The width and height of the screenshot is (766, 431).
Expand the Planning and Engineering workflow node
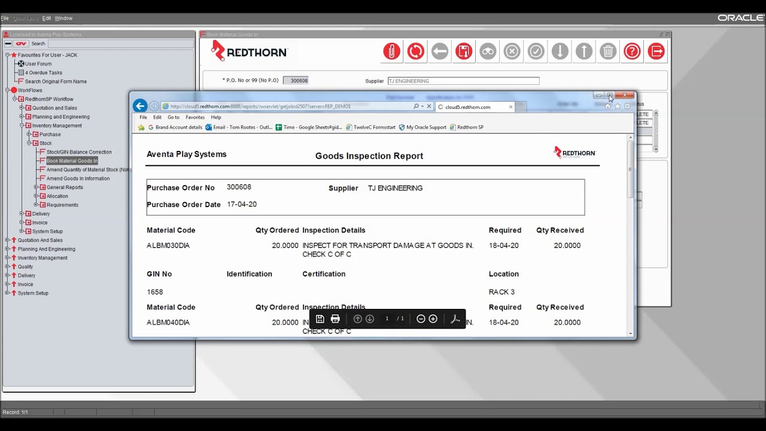pyautogui.click(x=22, y=117)
